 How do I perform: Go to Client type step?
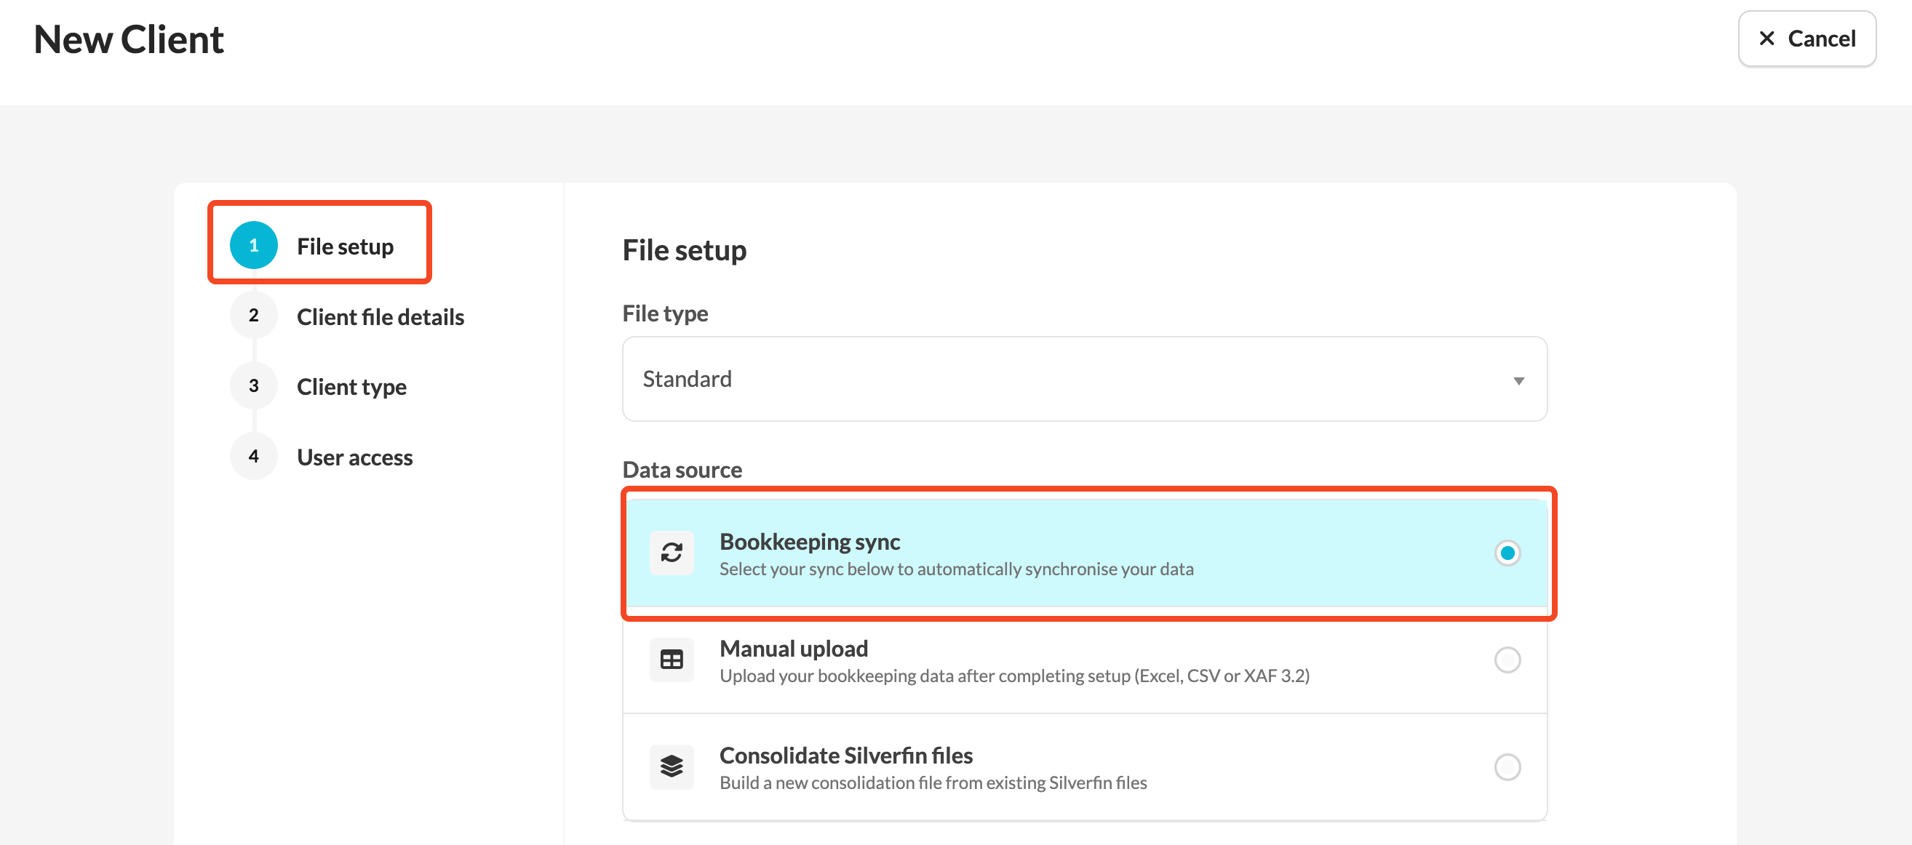coord(352,387)
